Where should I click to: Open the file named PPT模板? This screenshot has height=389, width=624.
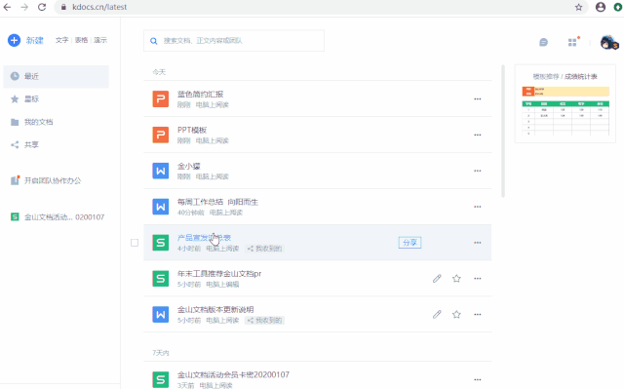192,130
